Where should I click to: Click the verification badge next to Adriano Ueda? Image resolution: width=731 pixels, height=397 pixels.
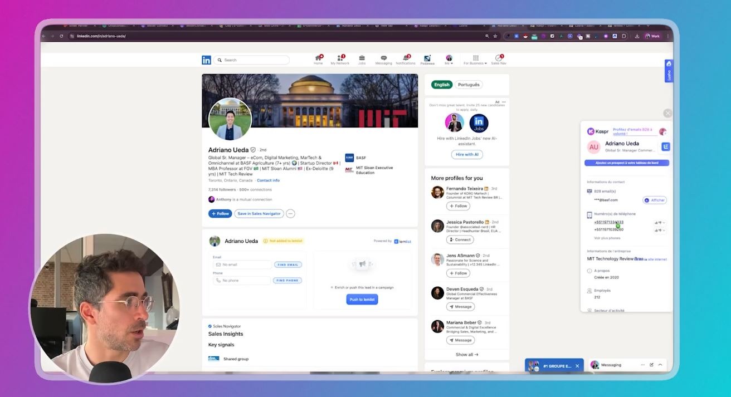(253, 150)
